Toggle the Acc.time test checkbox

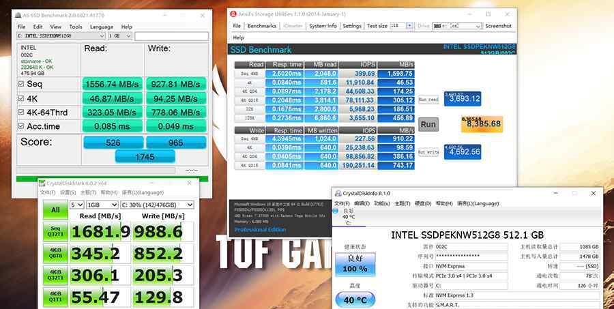[x=21, y=126]
